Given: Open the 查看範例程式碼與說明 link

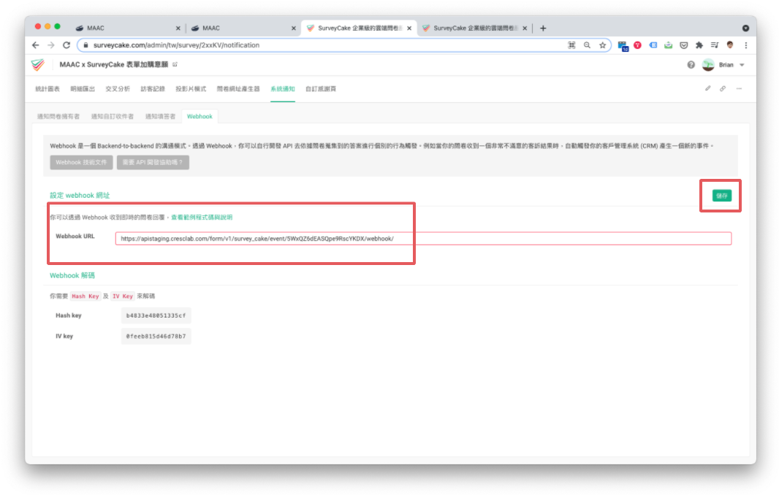Looking at the screenshot, I should [202, 218].
